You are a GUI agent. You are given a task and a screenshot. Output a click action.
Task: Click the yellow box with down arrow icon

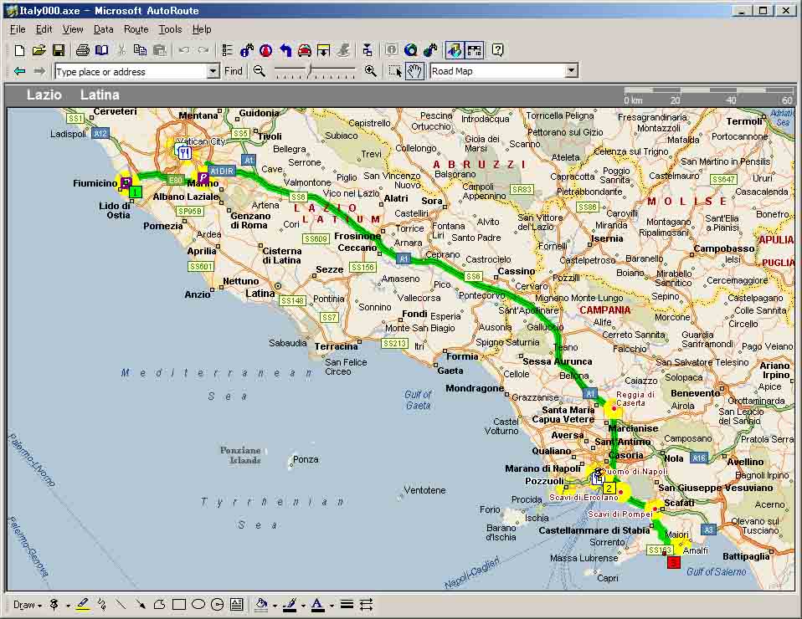[x=323, y=50]
